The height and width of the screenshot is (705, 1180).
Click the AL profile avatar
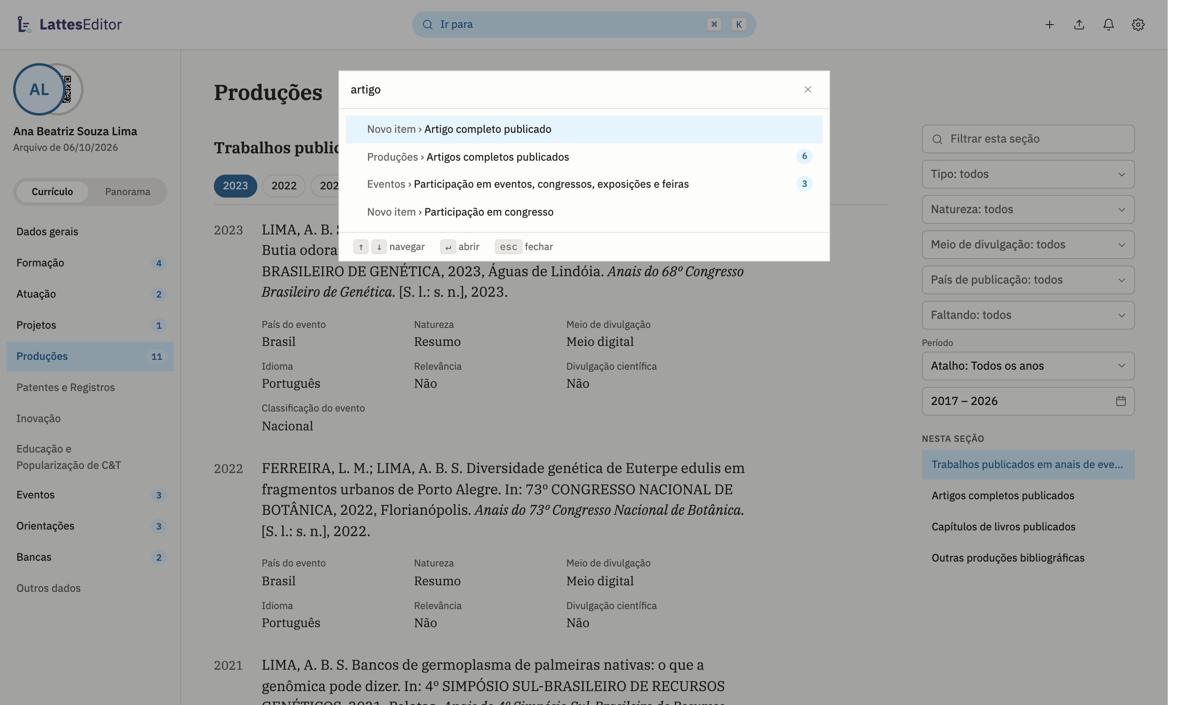pyautogui.click(x=39, y=89)
